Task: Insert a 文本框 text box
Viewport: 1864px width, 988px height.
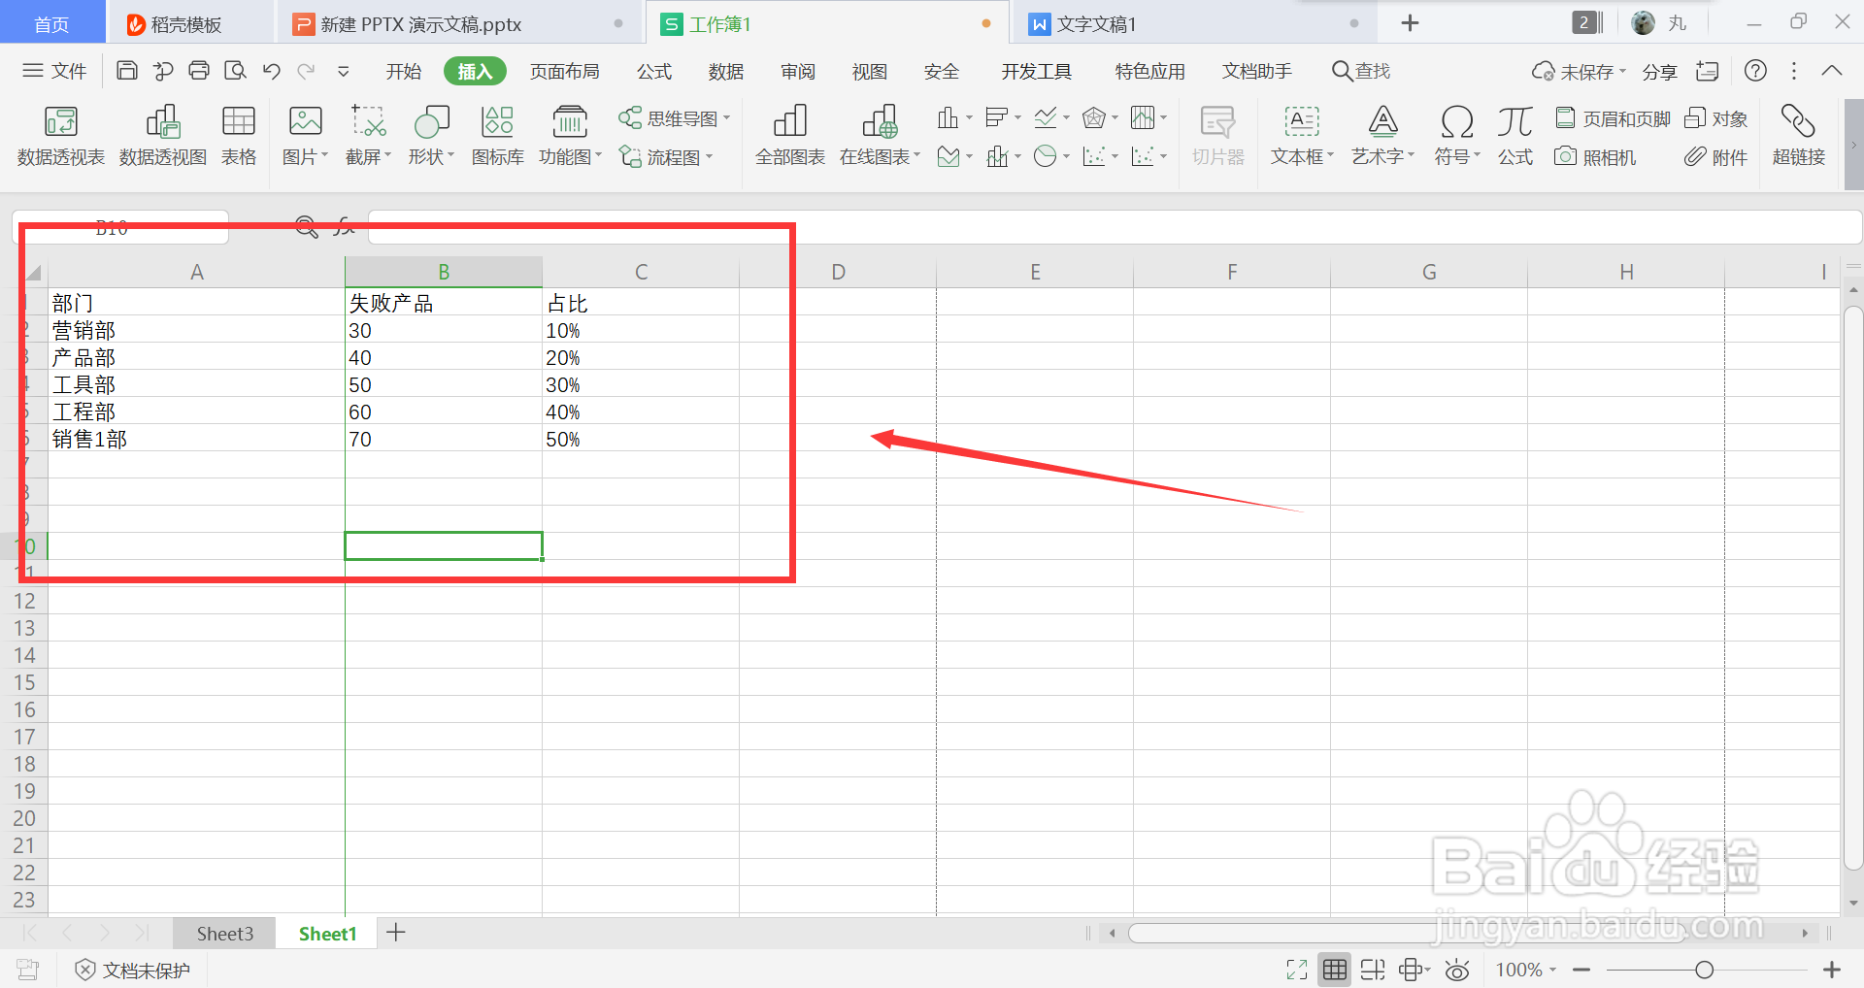Action: pyautogui.click(x=1302, y=135)
